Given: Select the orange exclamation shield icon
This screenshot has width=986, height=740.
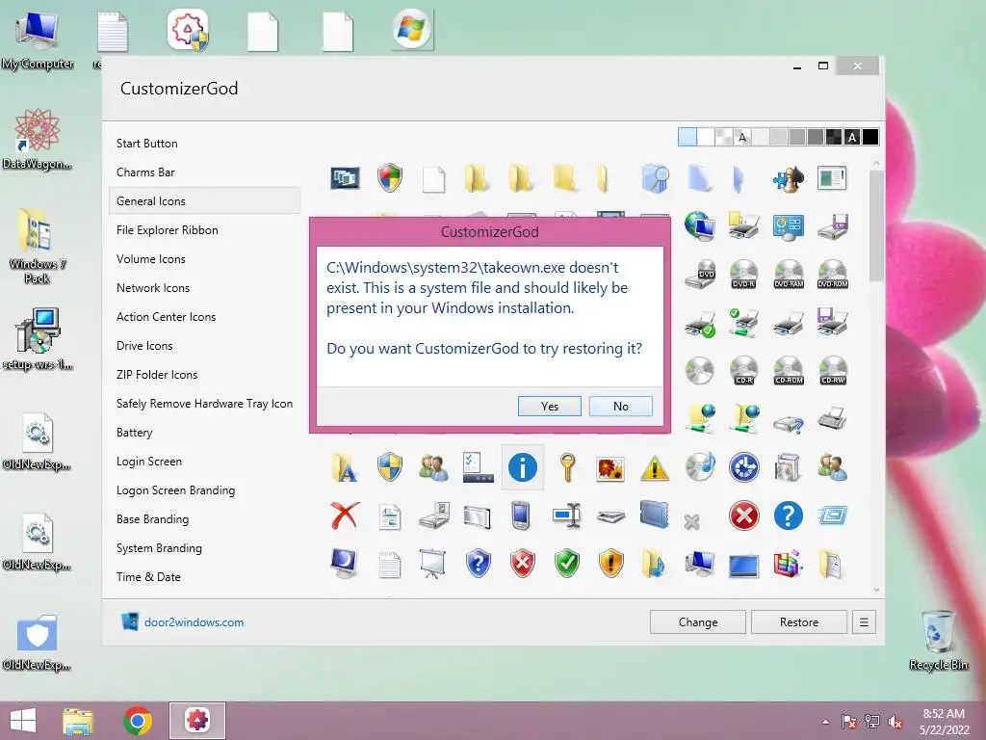Looking at the screenshot, I should (610, 563).
